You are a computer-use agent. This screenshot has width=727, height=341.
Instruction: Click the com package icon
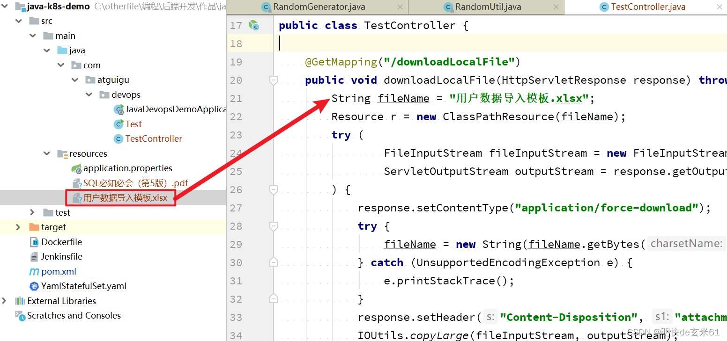click(x=76, y=65)
